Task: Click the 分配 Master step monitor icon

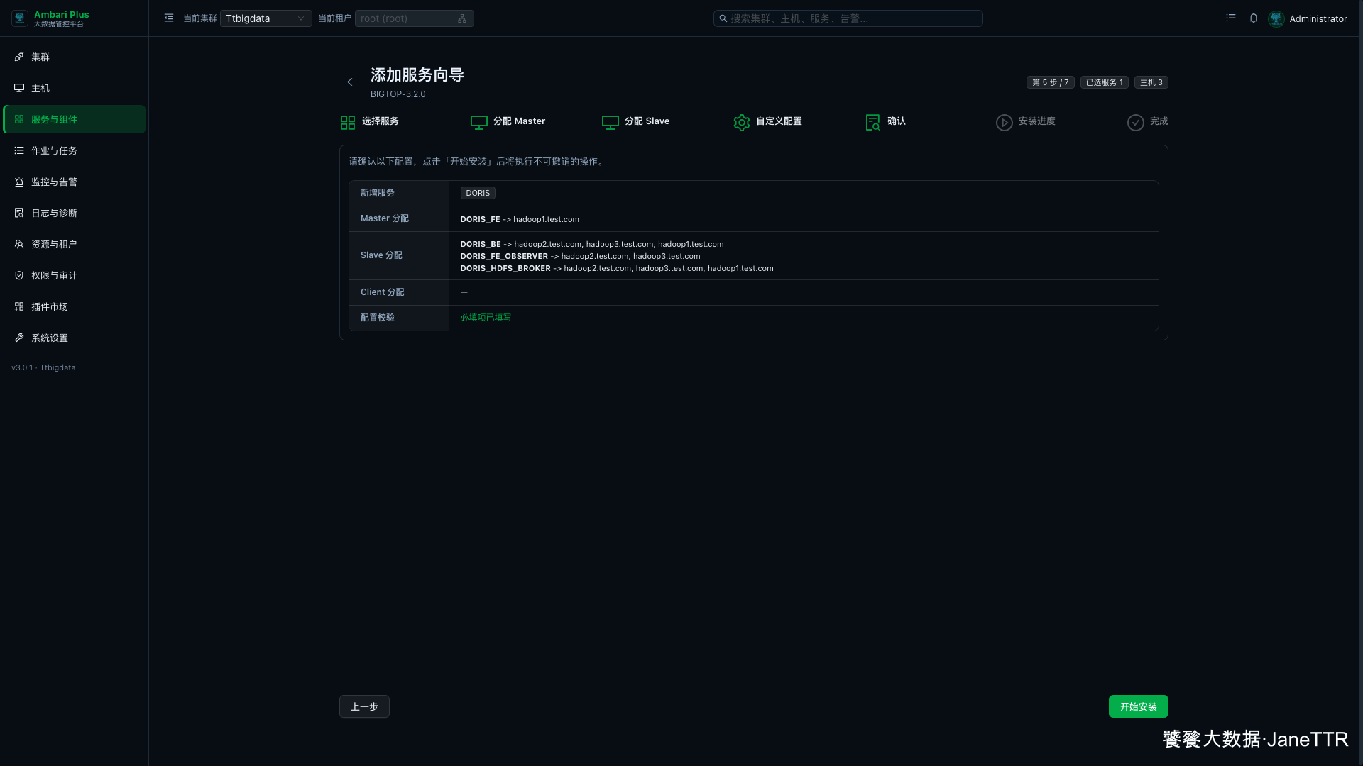Action: tap(479, 123)
